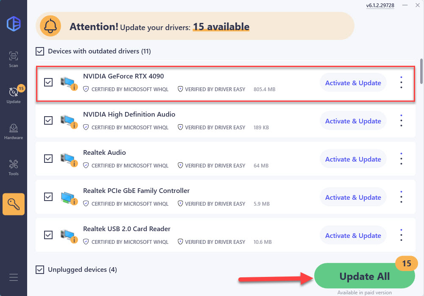Uncheck the NVIDIA GeForce RTX 4090 checkbox

[48, 82]
